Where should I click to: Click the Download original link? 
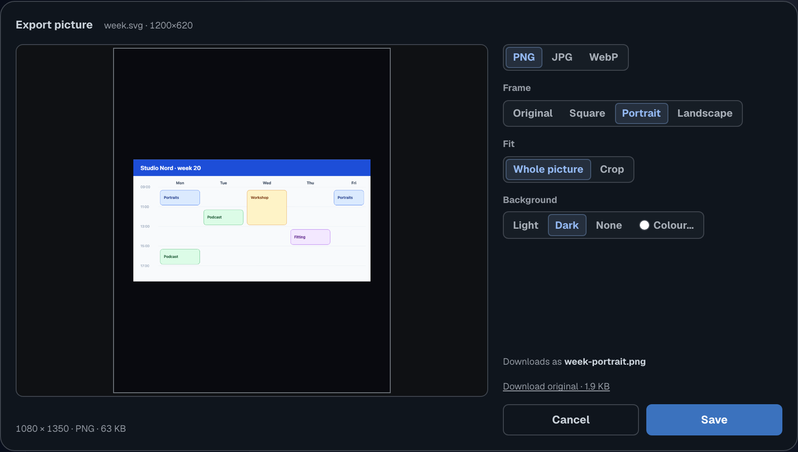coord(556,386)
